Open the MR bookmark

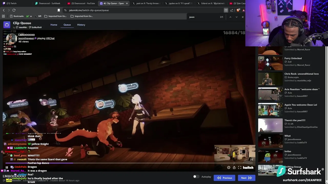(38, 16)
